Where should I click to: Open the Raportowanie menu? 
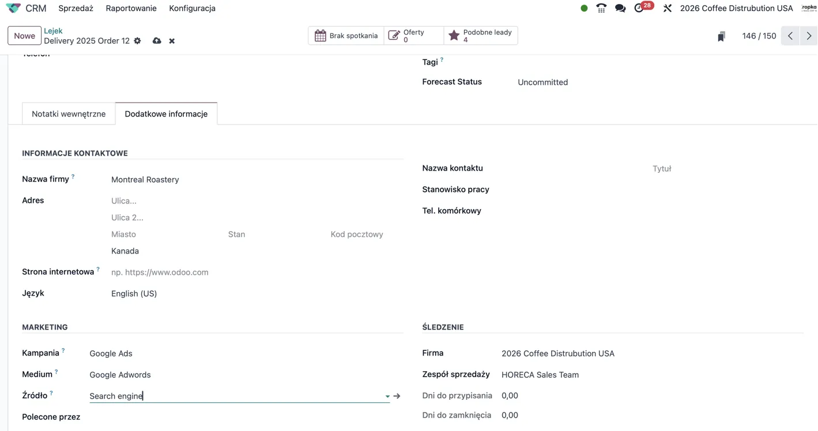tap(131, 8)
